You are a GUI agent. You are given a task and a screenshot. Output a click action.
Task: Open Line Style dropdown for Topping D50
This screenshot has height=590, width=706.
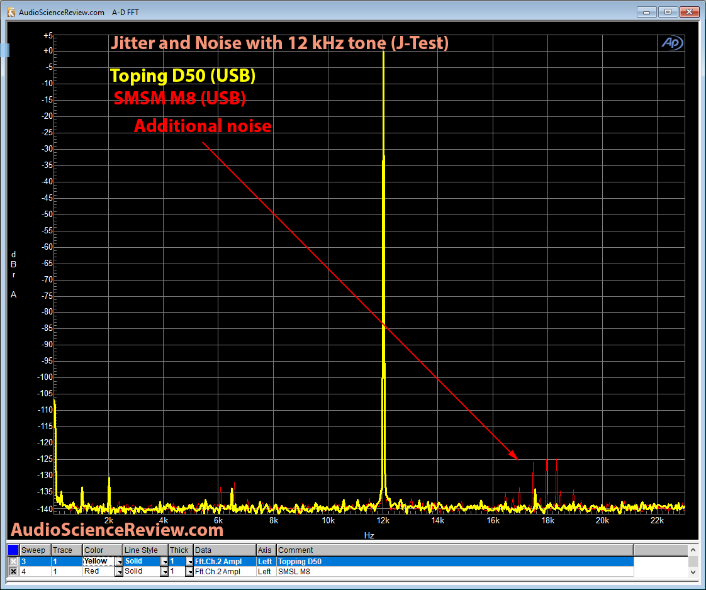(164, 562)
